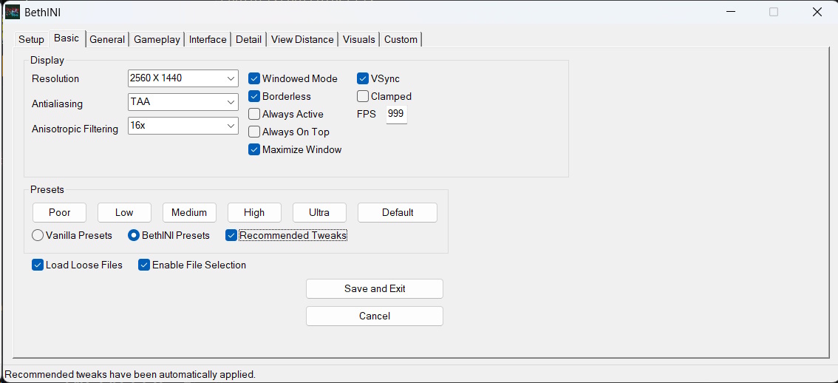Enable the Clamped checkbox
Viewport: 838px width, 383px height.
(x=363, y=96)
